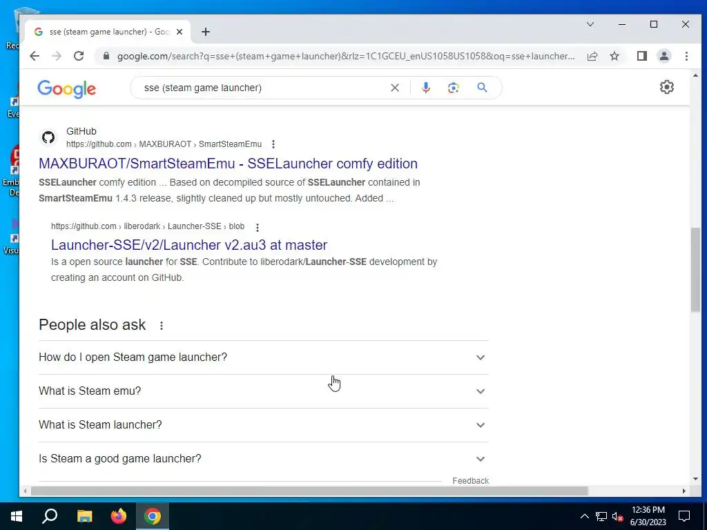707x530 pixels.
Task: Click the scroll up arrow
Action: pos(695,75)
